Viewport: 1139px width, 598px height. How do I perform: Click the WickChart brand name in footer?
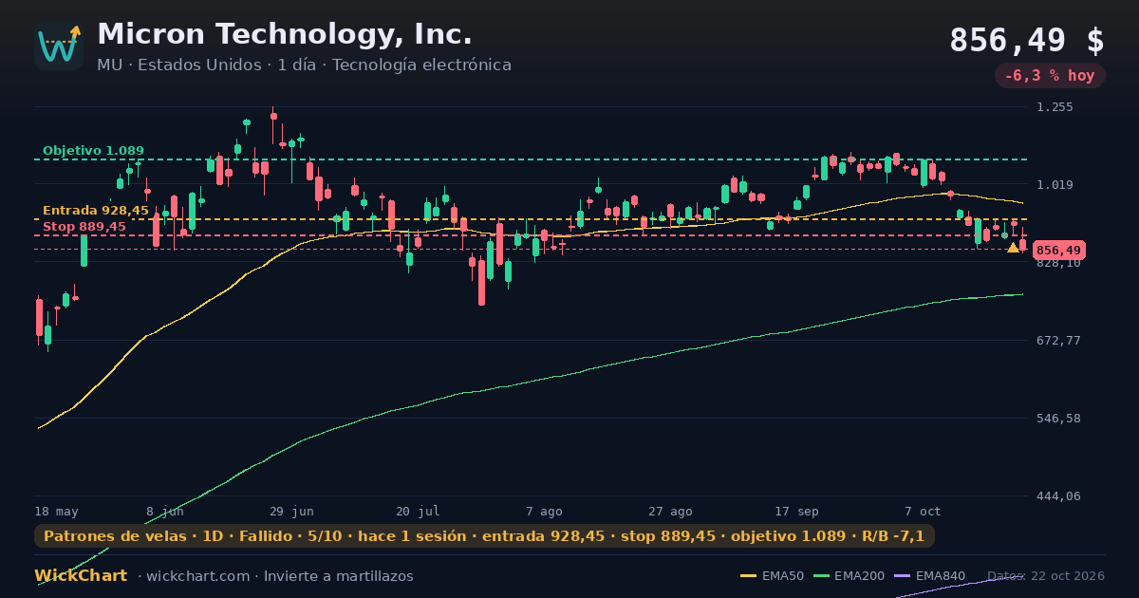click(81, 576)
